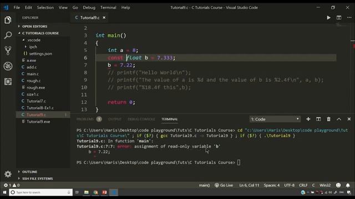The image size is (355, 199).
Task: Open File Explorer from taskbar
Action: (87, 192)
